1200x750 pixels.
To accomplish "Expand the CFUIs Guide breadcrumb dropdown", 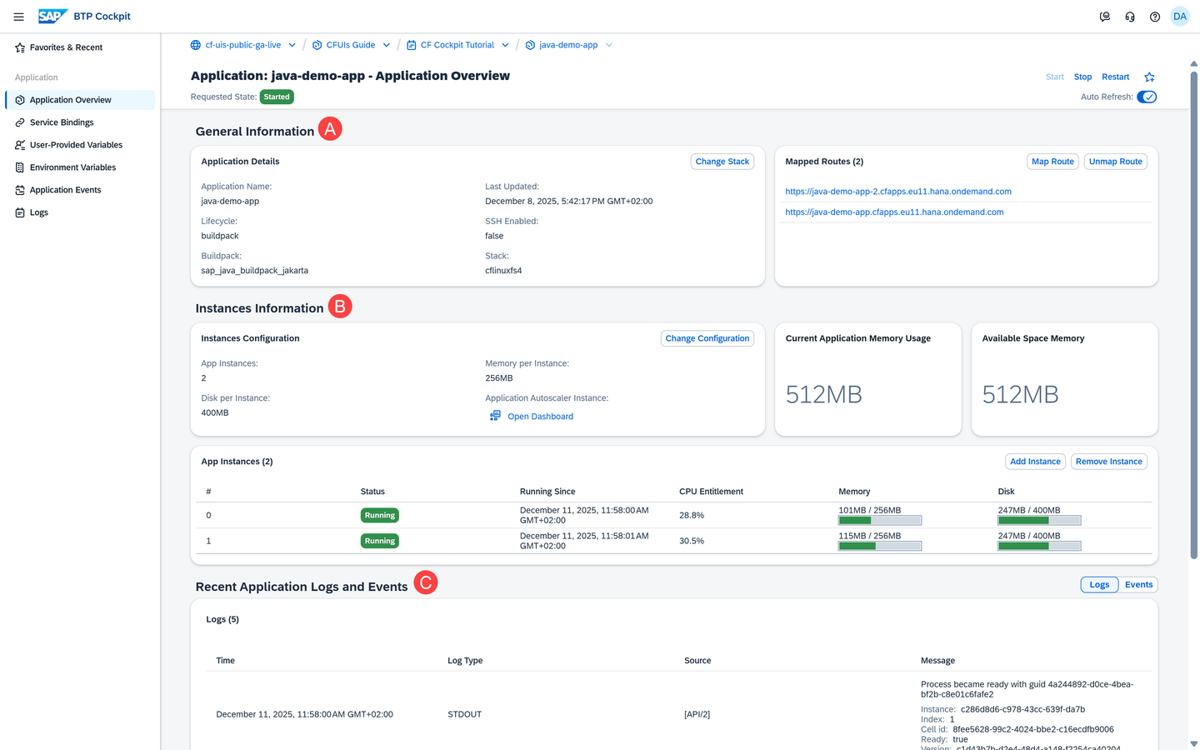I will (386, 45).
